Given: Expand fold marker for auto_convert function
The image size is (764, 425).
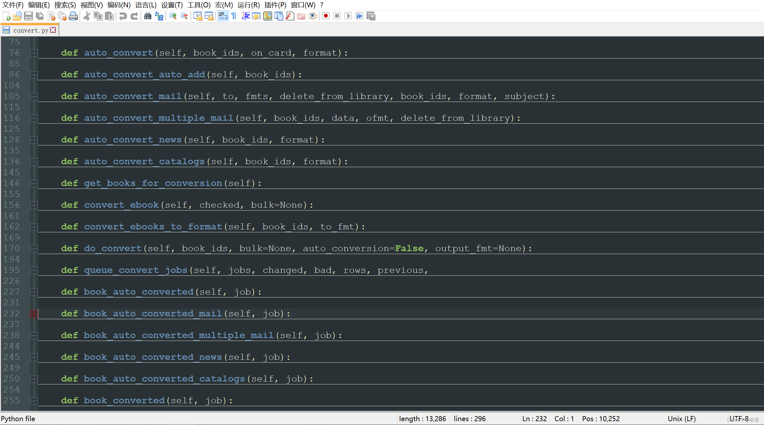Looking at the screenshot, I should click(x=34, y=53).
